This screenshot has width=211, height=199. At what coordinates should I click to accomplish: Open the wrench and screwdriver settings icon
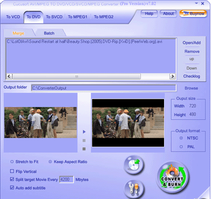pos(133,189)
